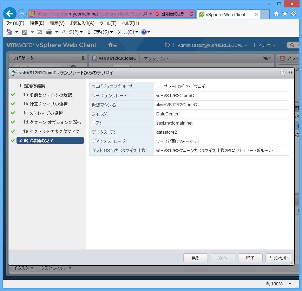
Task: Open the お気に入り(A) menu
Action: pos(82,23)
